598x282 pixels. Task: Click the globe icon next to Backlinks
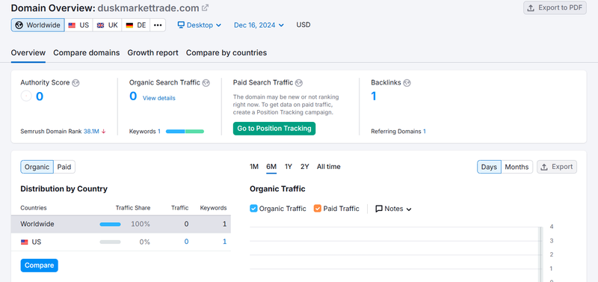click(x=407, y=83)
